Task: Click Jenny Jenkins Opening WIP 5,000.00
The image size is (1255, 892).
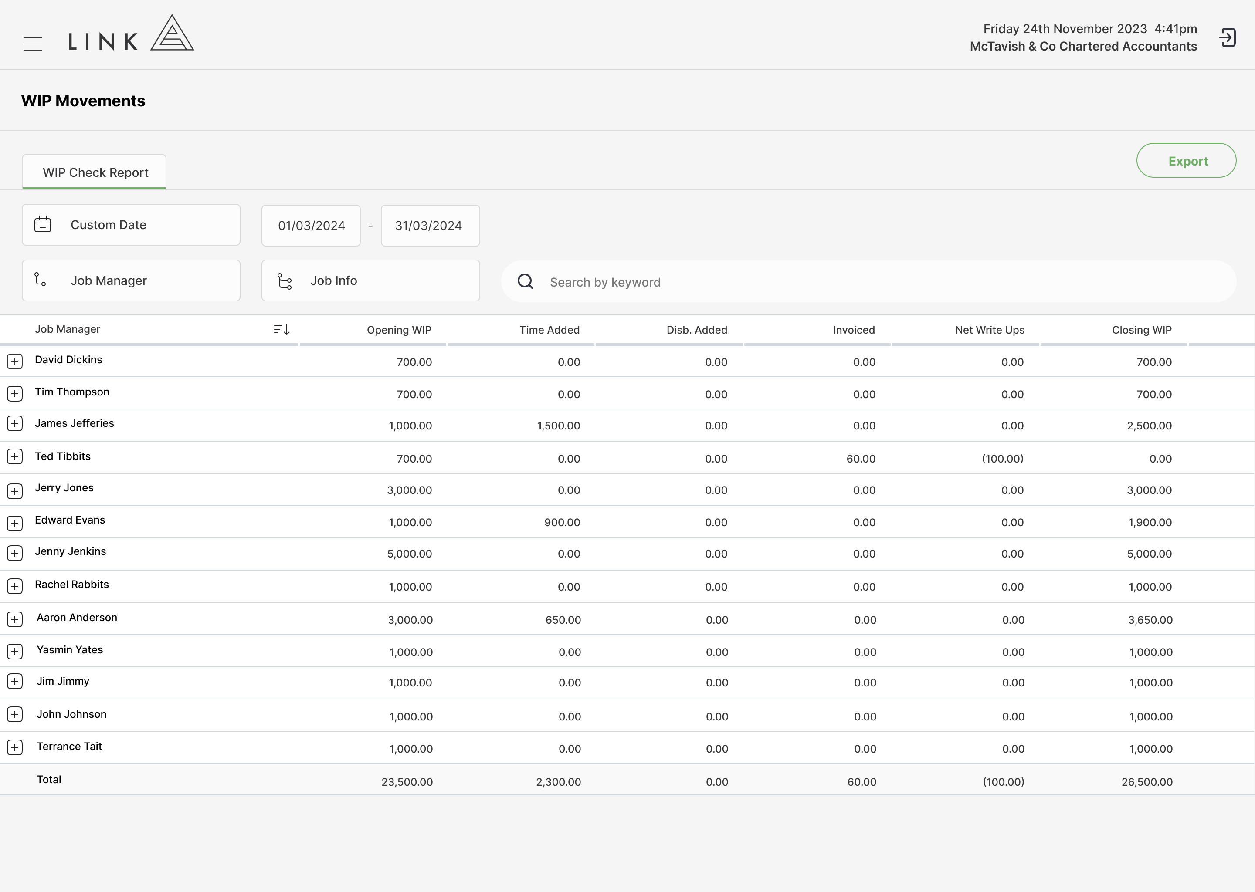Action: [410, 554]
